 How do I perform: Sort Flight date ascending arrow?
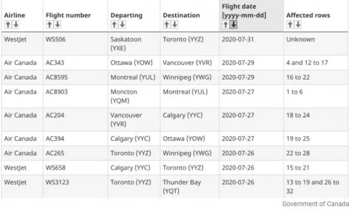click(225, 25)
